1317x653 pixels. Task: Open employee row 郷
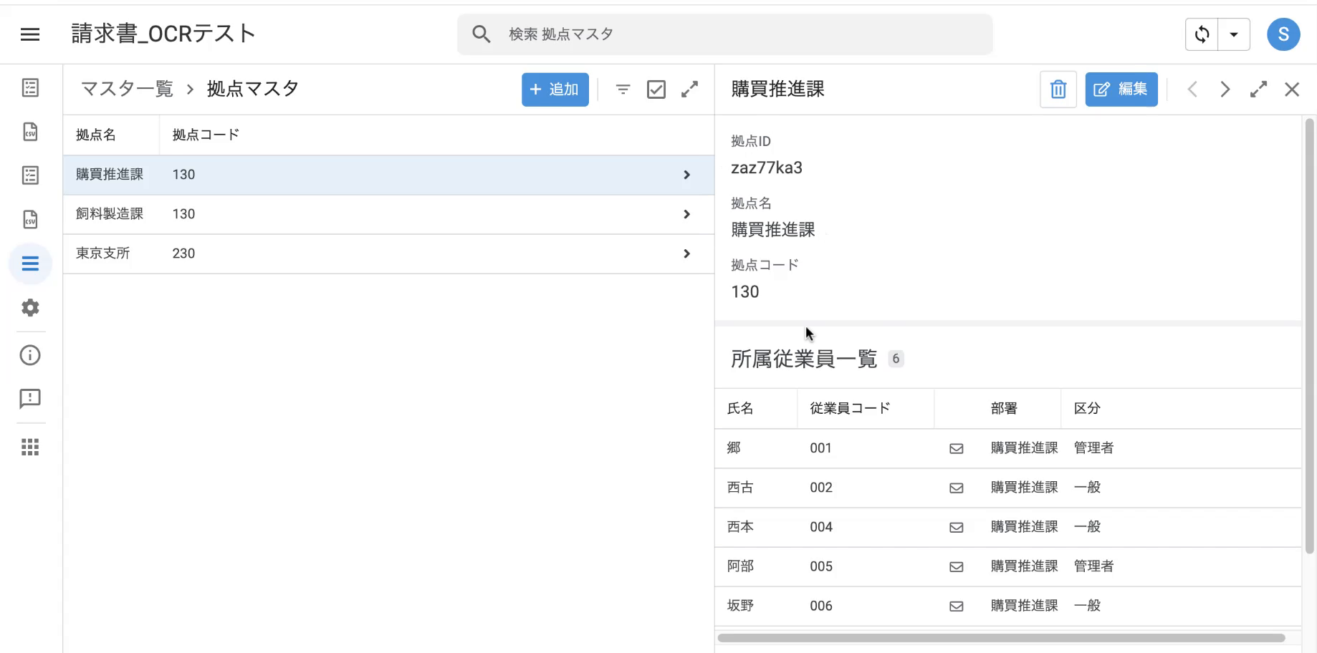pos(1008,448)
